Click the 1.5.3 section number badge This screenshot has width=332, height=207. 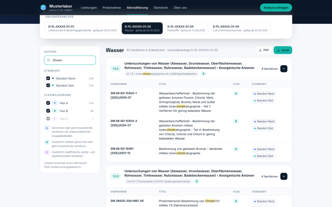pyautogui.click(x=116, y=176)
